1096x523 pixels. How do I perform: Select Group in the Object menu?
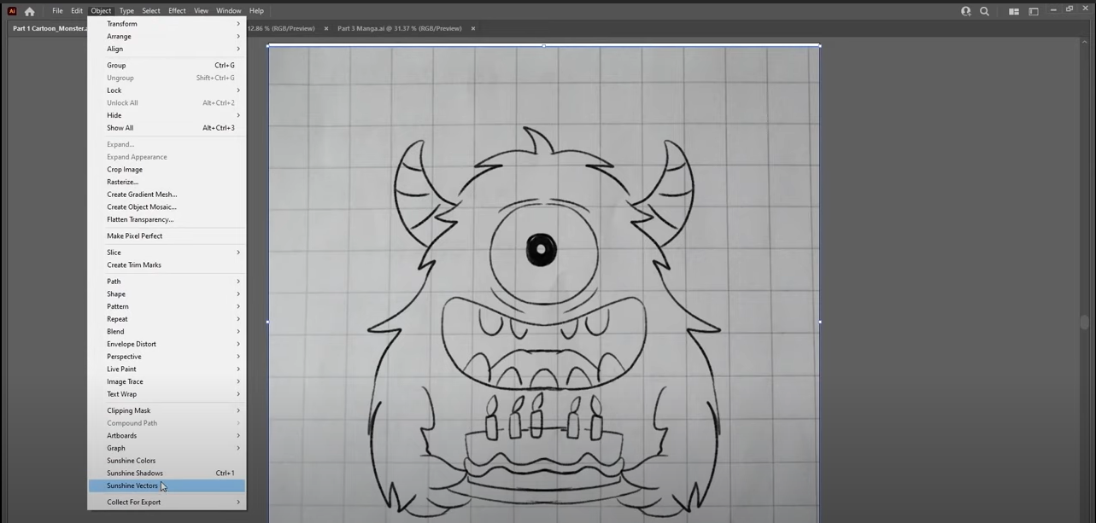pyautogui.click(x=116, y=65)
